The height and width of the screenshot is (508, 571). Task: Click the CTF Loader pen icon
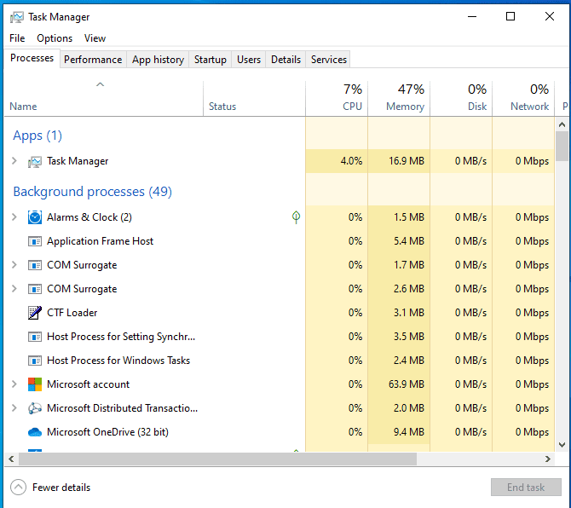point(35,313)
